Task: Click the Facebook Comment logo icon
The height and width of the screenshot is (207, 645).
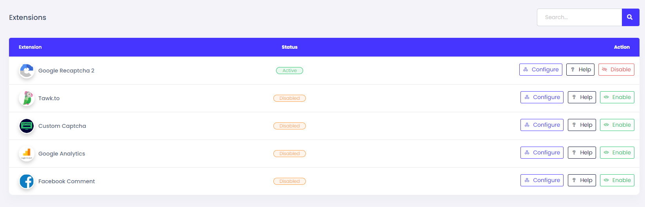Action: point(27,181)
